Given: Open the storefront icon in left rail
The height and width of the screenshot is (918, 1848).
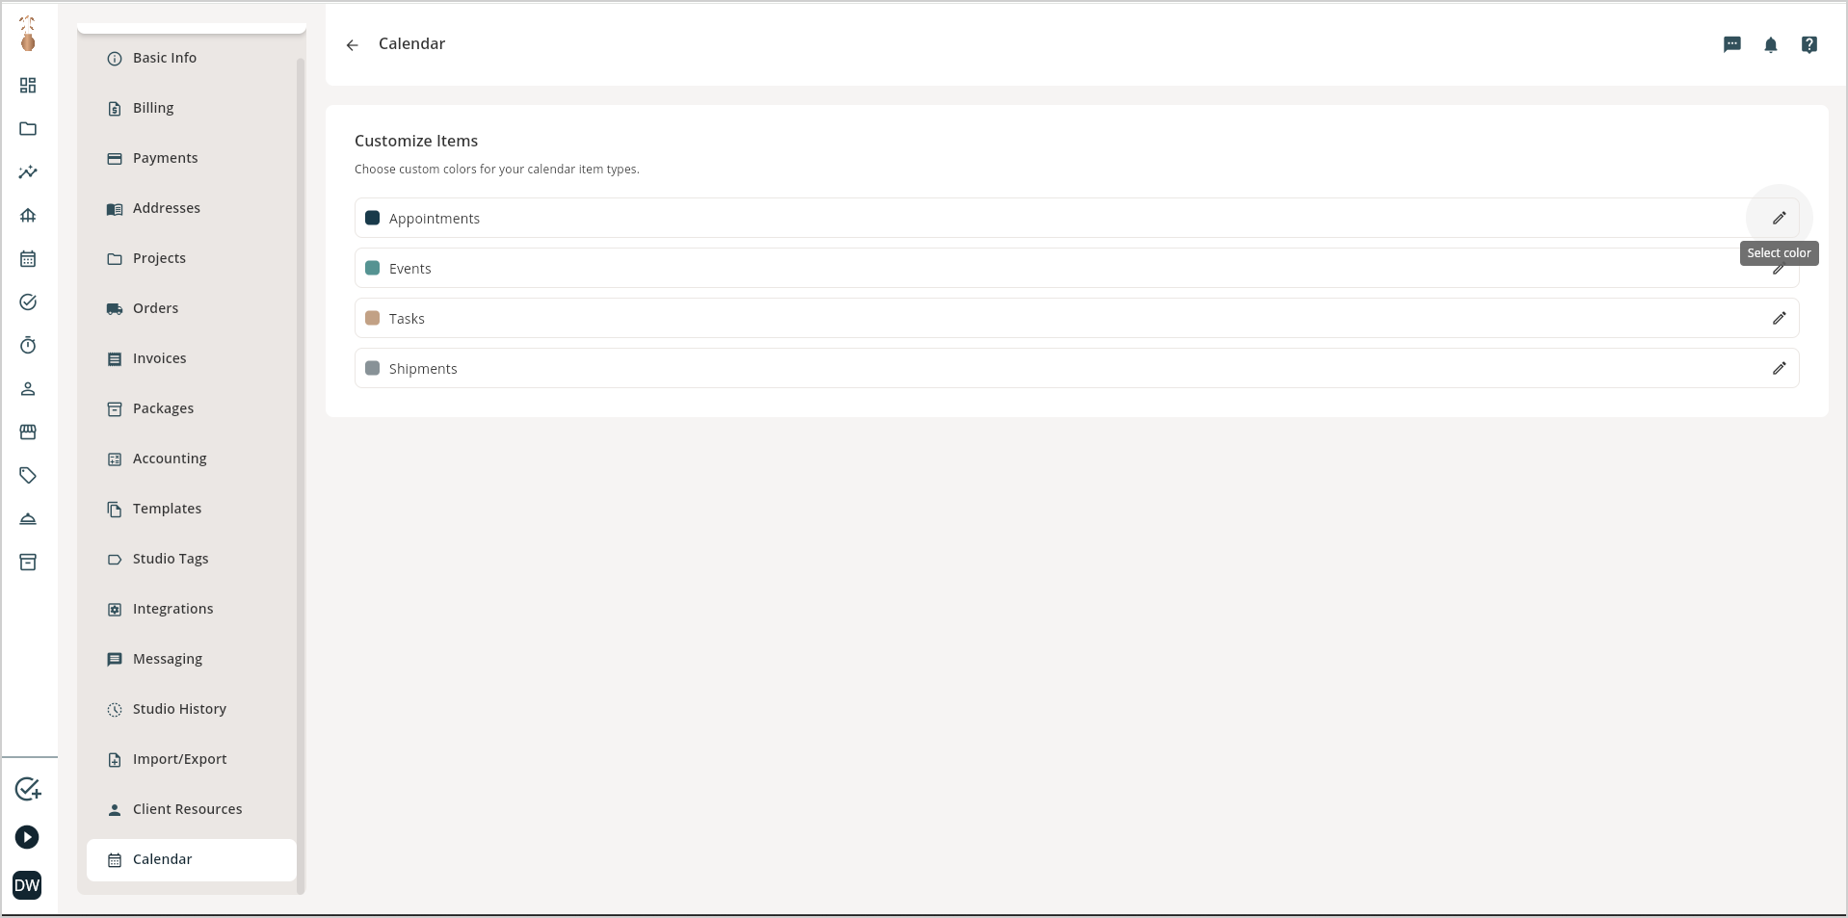Looking at the screenshot, I should (28, 433).
